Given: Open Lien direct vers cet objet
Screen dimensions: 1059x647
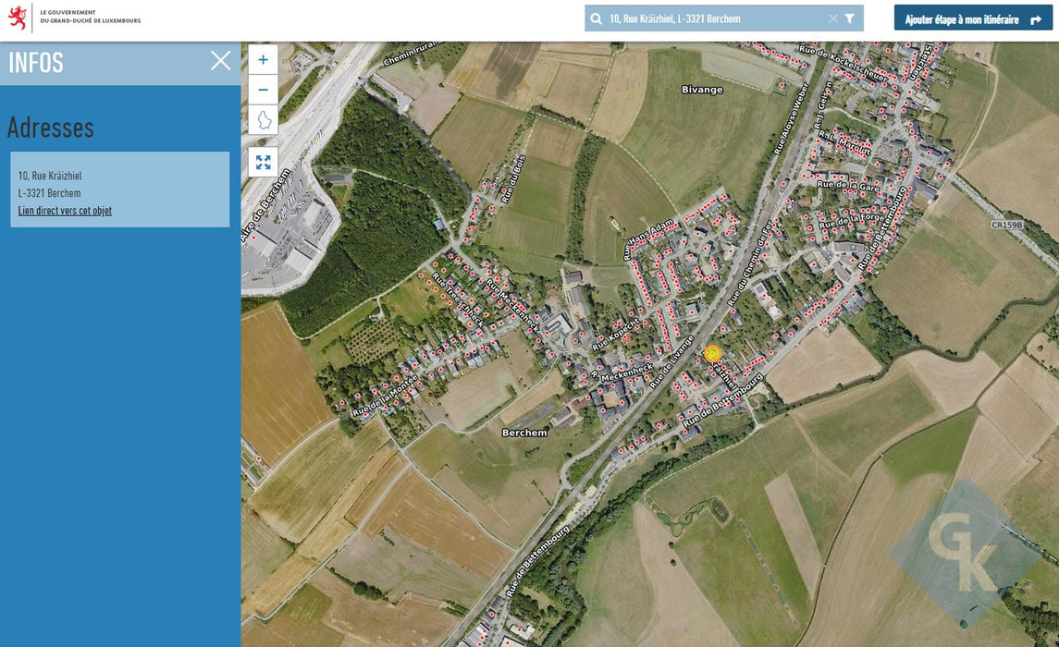Looking at the screenshot, I should (64, 210).
